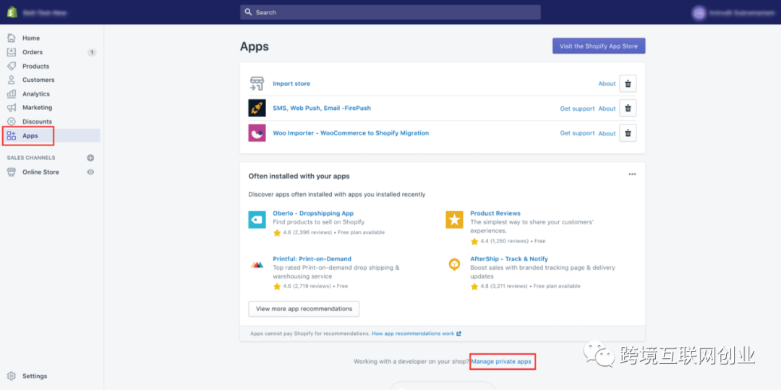Viewport: 781px width, 390px height.
Task: Click the Woo Importer icon
Action: coord(257,133)
